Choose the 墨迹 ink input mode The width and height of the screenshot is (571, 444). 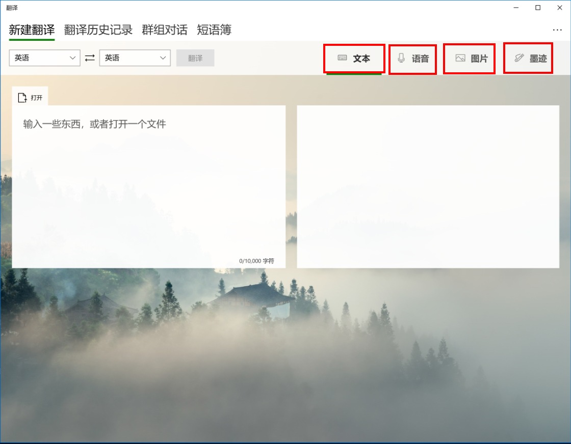coord(528,59)
